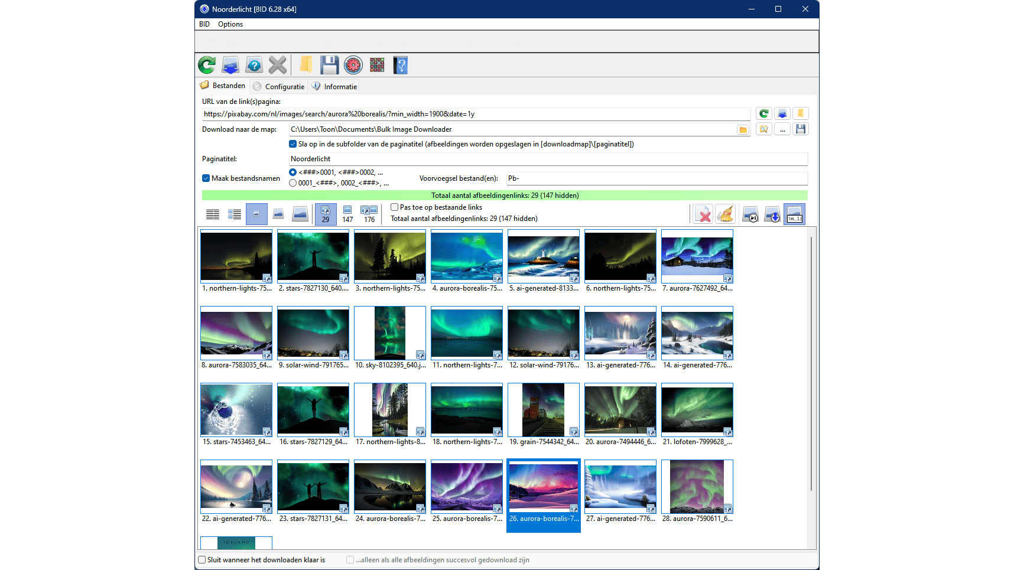Switch to the Configuratie tab
This screenshot has width=1014, height=570.
[x=279, y=87]
